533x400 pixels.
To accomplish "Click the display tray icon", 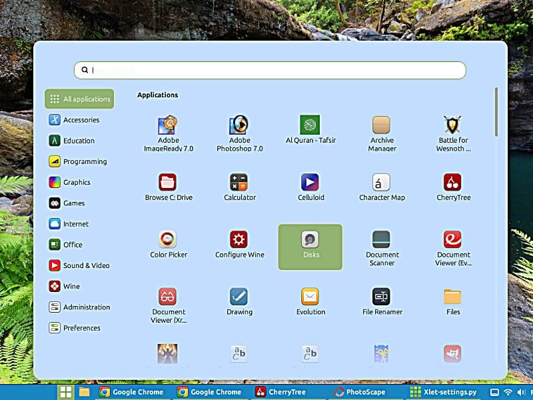I will click(494, 393).
